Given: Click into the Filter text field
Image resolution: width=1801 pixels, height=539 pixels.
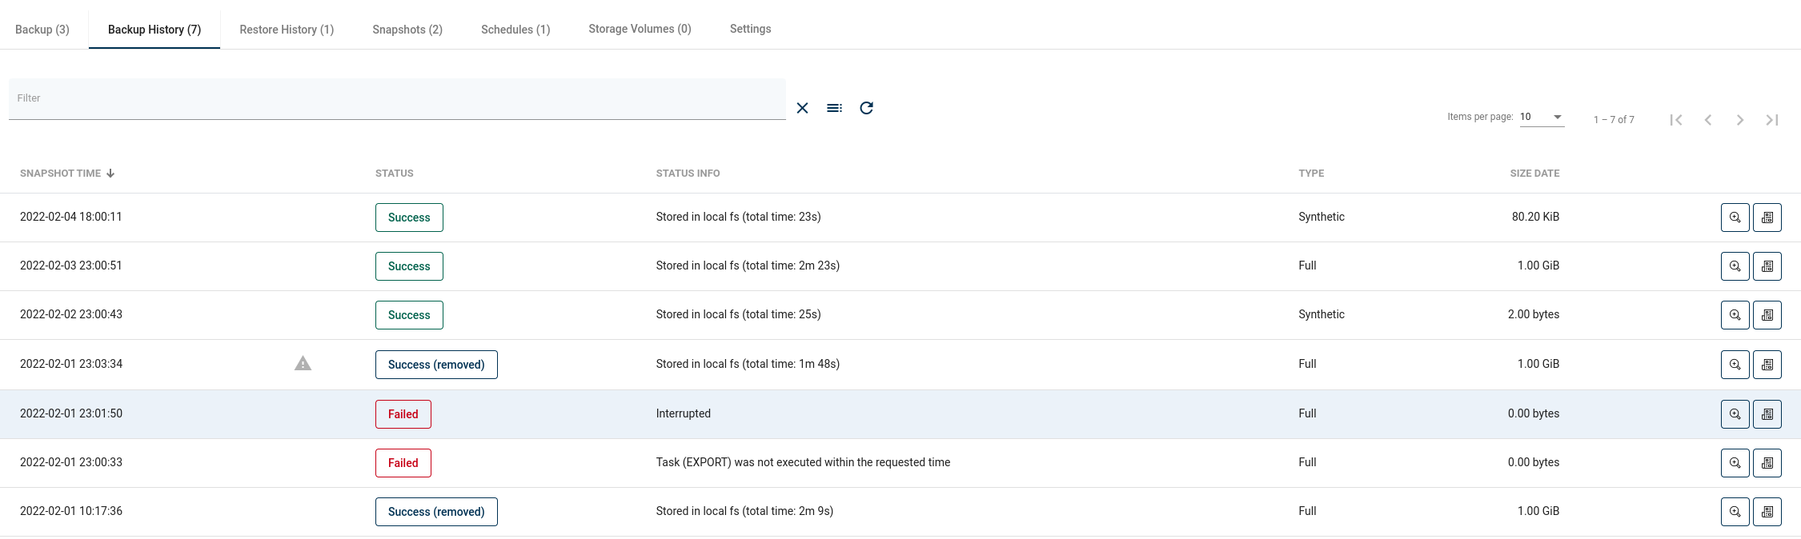Looking at the screenshot, I should click(x=396, y=98).
